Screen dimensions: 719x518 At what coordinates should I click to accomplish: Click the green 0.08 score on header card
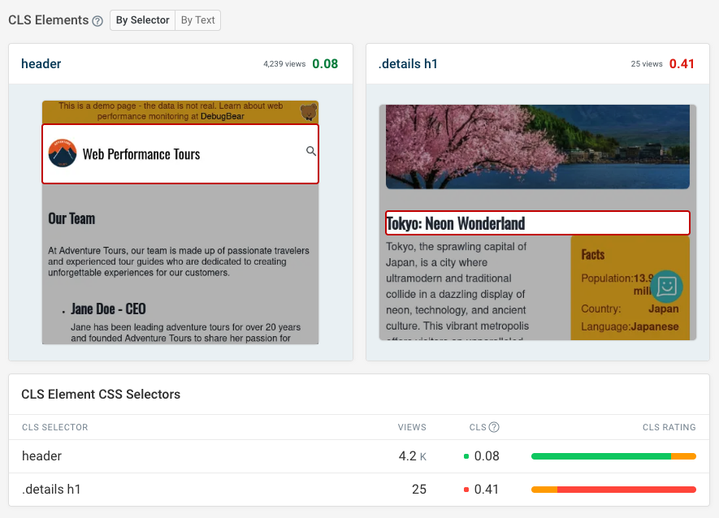click(325, 63)
